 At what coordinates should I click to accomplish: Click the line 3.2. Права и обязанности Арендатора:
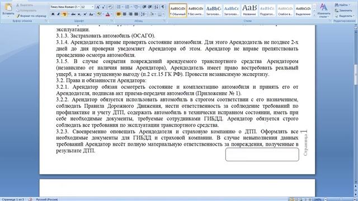click(x=101, y=80)
